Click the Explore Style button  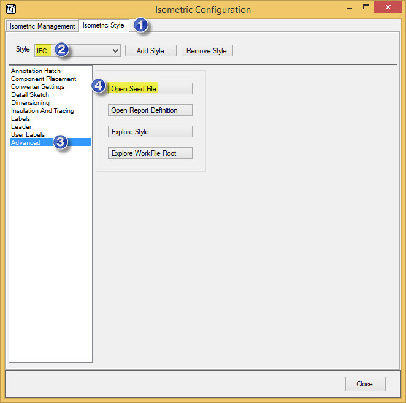150,131
